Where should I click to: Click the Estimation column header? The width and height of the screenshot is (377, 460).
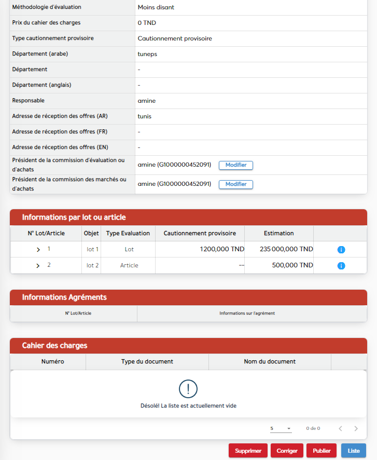coord(278,234)
